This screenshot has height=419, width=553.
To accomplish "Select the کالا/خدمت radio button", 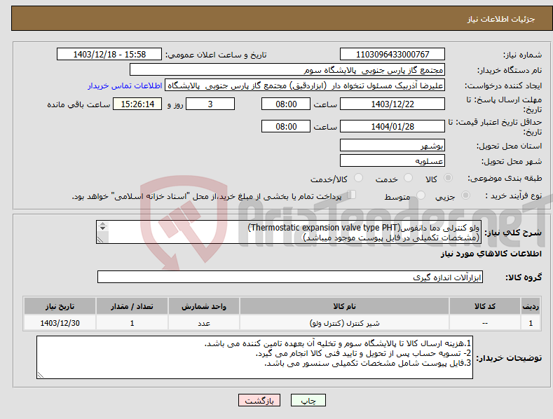I will tap(358, 178).
